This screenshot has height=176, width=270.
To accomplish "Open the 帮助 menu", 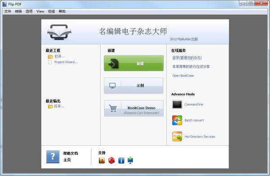I will [62, 11].
